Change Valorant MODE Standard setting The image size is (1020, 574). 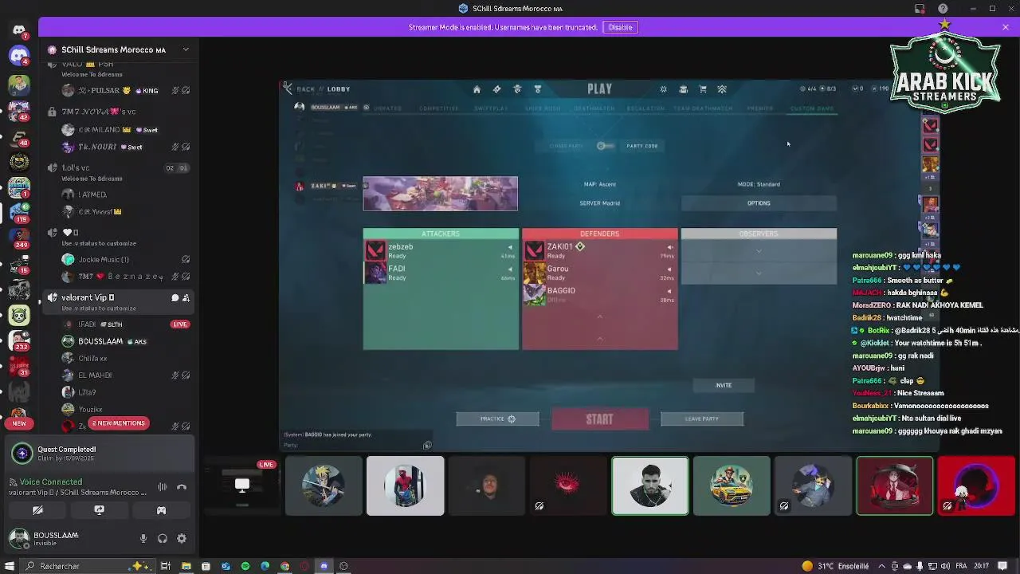coord(759,184)
